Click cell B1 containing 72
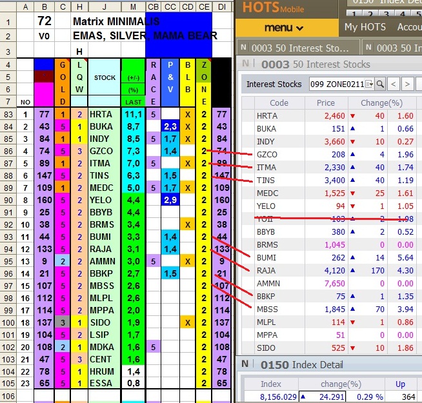This screenshot has height=403, width=422. [x=44, y=21]
